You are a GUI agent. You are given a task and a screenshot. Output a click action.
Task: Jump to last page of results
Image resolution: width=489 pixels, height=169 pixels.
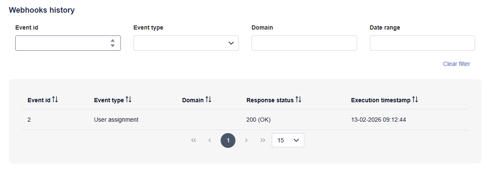(x=262, y=140)
